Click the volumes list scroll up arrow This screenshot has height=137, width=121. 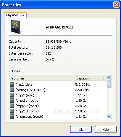click(109, 78)
